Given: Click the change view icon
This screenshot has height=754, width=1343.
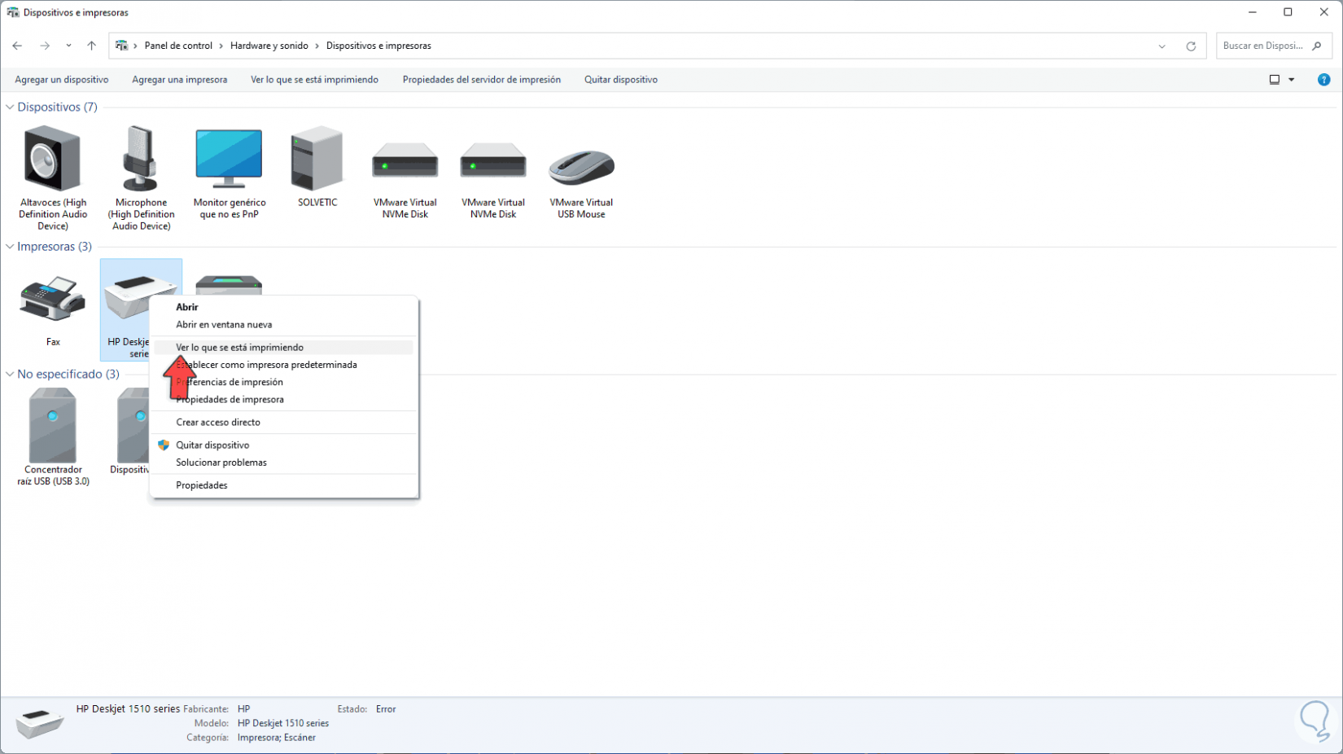Looking at the screenshot, I should [1275, 80].
